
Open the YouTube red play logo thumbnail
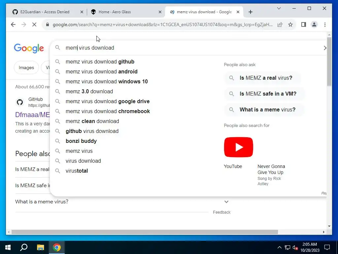coord(238,147)
